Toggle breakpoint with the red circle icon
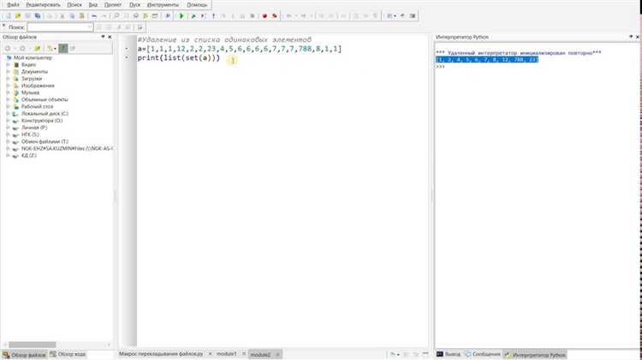The height and width of the screenshot is (360, 642). 265,16
